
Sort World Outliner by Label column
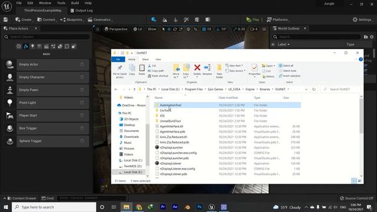283,45
